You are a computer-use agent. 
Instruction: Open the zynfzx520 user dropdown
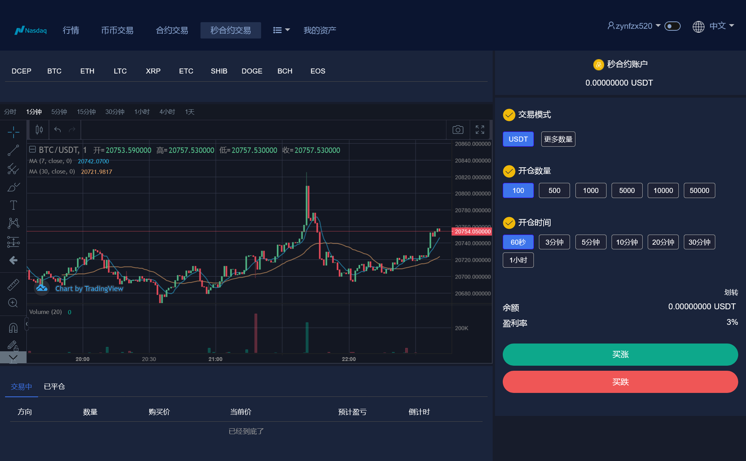(x=634, y=26)
